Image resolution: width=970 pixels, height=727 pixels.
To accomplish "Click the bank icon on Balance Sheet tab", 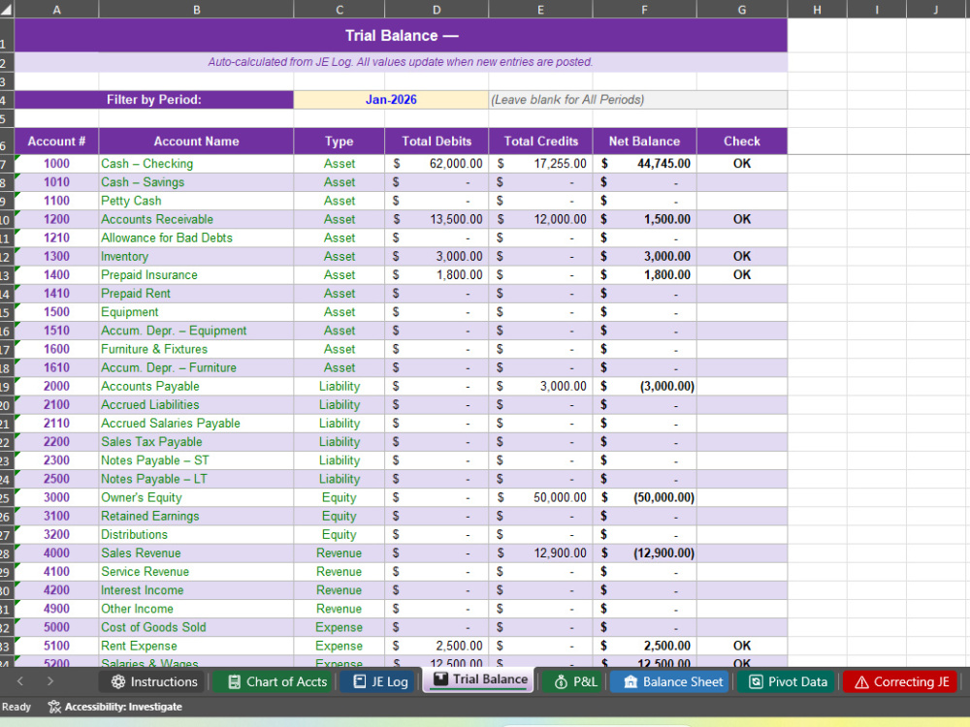I will point(630,681).
